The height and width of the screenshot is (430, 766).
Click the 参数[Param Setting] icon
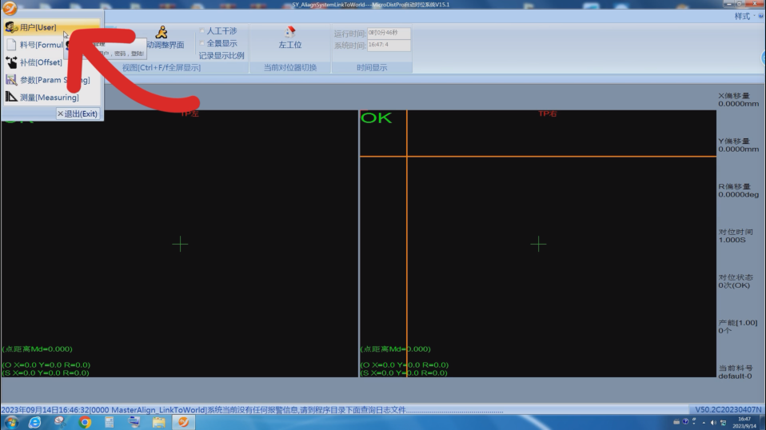(11, 80)
